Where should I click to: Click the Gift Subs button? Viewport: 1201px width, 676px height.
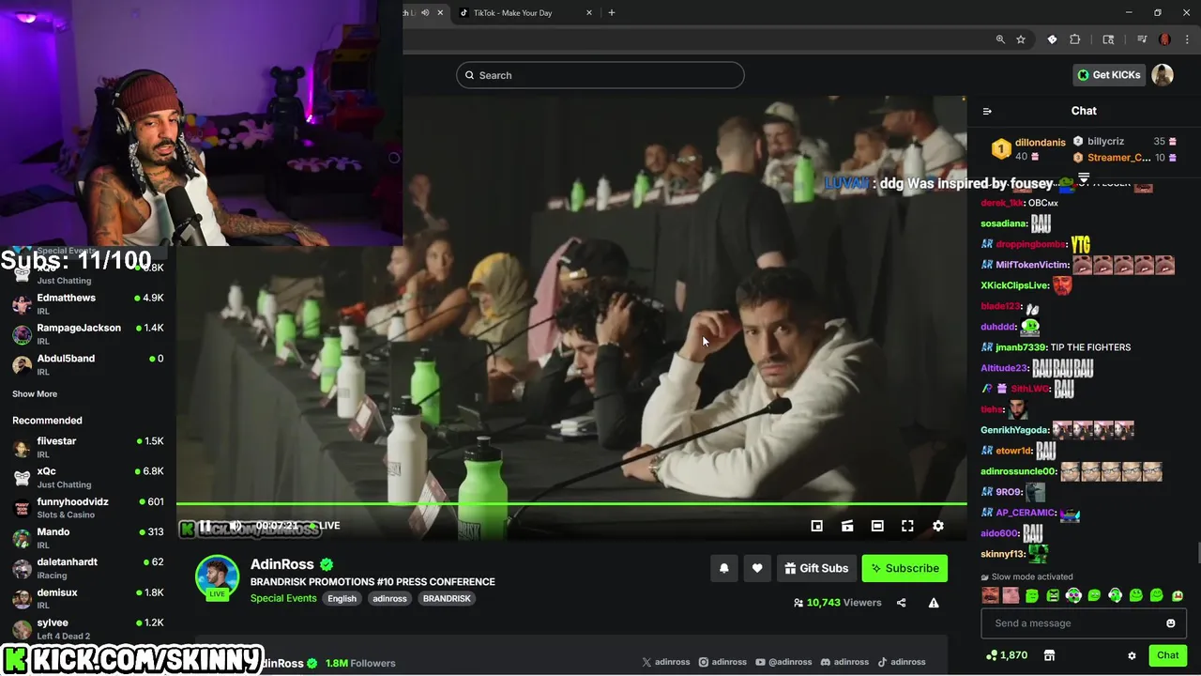[x=816, y=568]
